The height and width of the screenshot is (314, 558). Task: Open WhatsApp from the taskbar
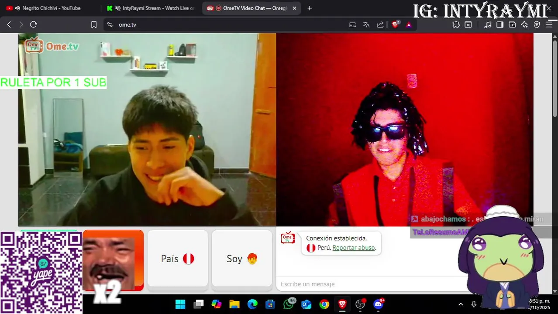(289, 304)
